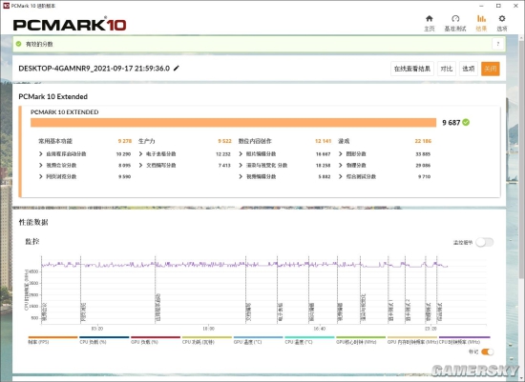The height and width of the screenshot is (382, 525).
Task: Click the view result online button
Action: [412, 69]
